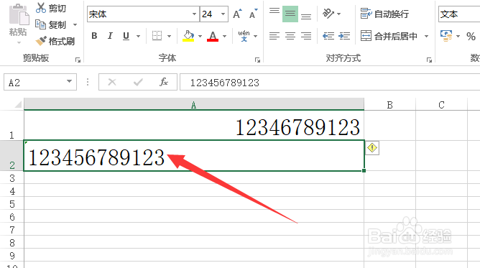Click cell A2 containing 123456789123
The height and width of the screenshot is (268, 480).
[194, 156]
